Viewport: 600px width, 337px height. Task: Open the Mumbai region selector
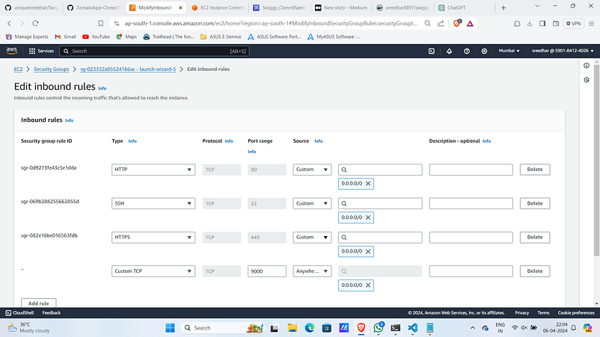pos(509,51)
